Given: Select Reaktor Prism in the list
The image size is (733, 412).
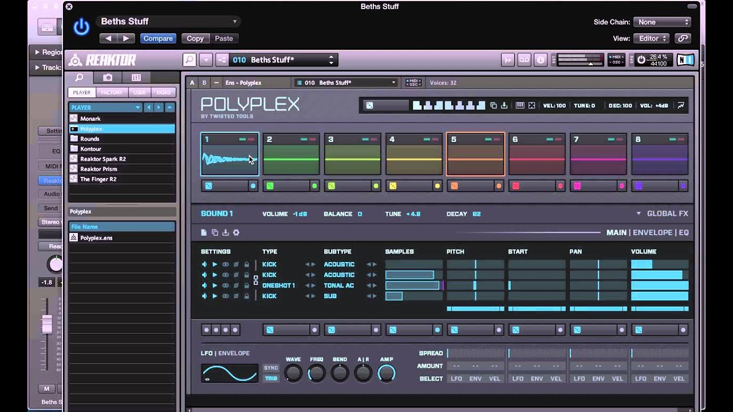Looking at the screenshot, I should (x=121, y=169).
